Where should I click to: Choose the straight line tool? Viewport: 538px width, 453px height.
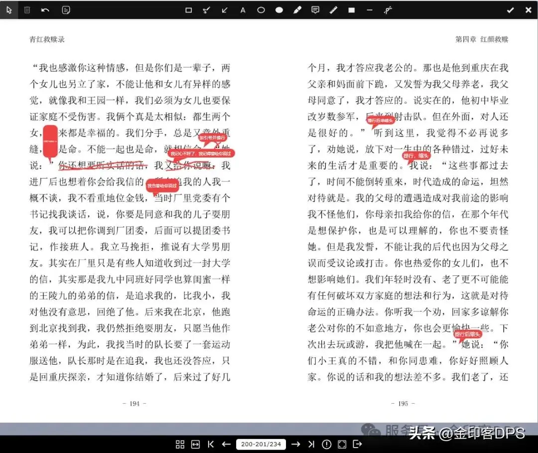tap(370, 10)
